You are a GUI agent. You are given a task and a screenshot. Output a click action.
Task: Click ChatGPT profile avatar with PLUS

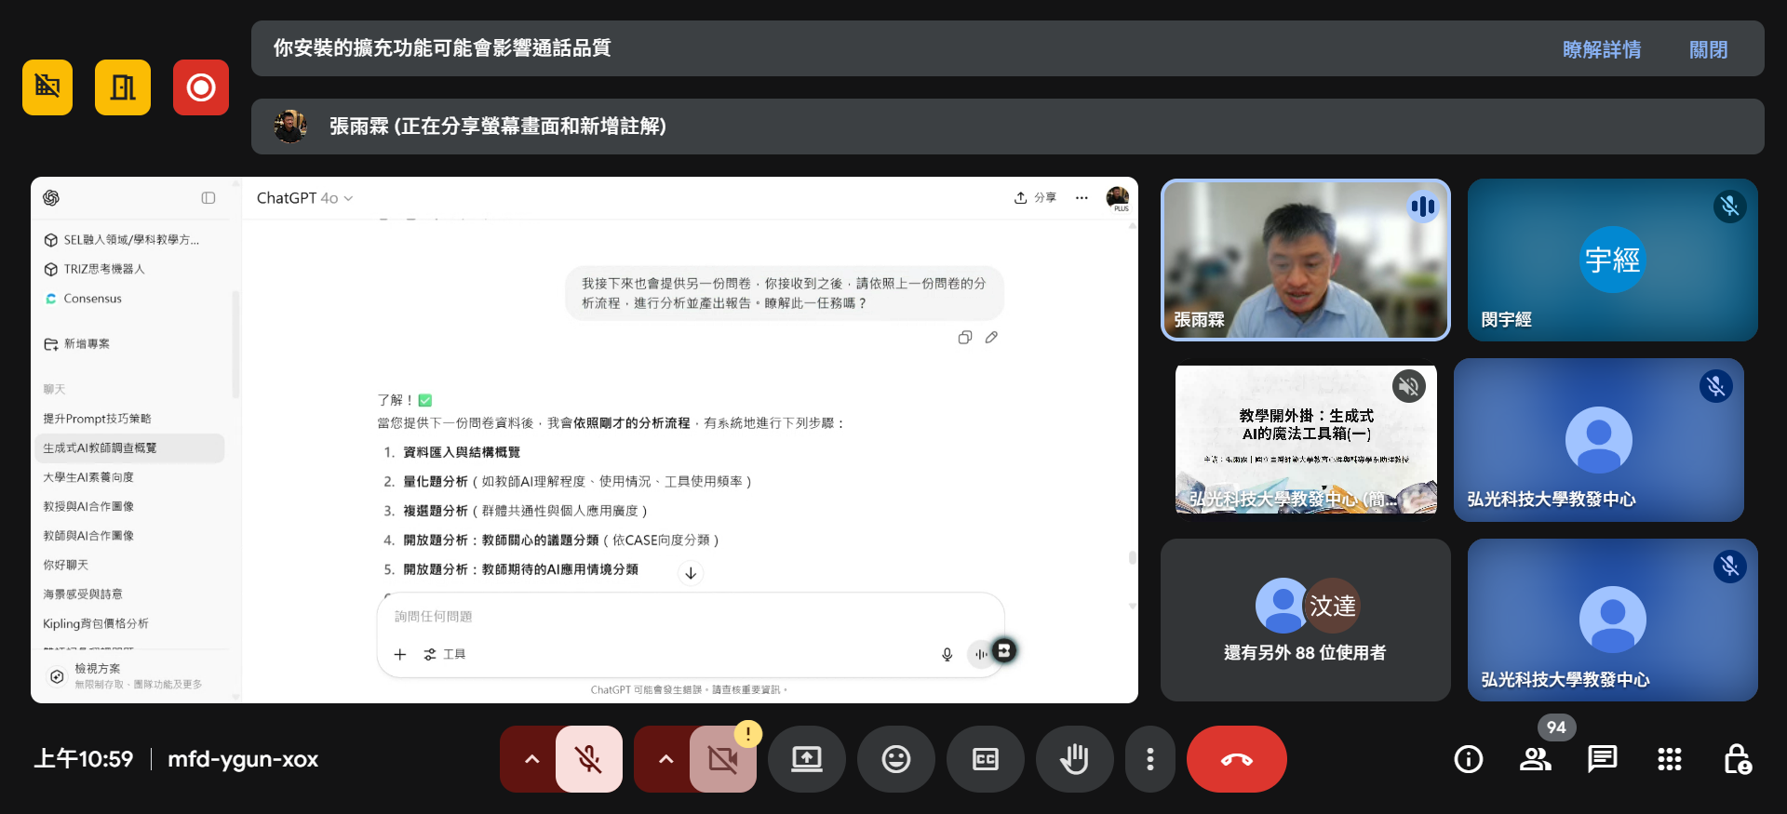tap(1118, 197)
